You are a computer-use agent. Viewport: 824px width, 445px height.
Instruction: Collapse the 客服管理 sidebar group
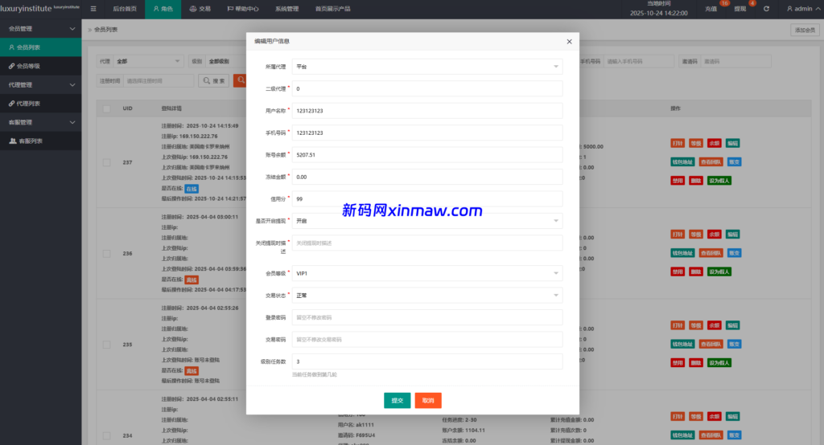(40, 122)
